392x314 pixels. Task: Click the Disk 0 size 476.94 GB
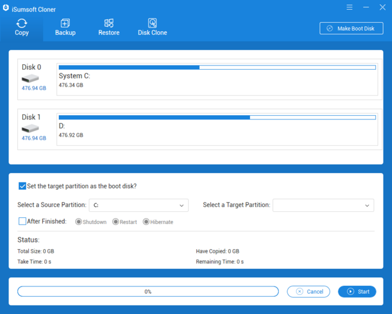pyautogui.click(x=34, y=88)
